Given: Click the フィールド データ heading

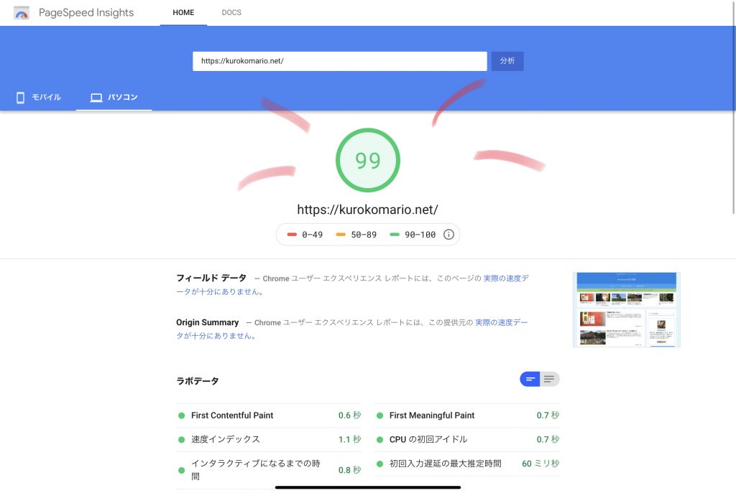Looking at the screenshot, I should [x=211, y=278].
